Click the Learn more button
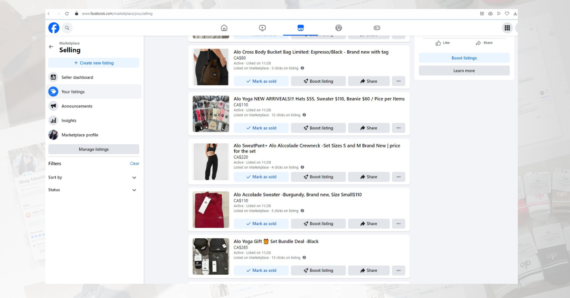The image size is (570, 298). pos(464,71)
